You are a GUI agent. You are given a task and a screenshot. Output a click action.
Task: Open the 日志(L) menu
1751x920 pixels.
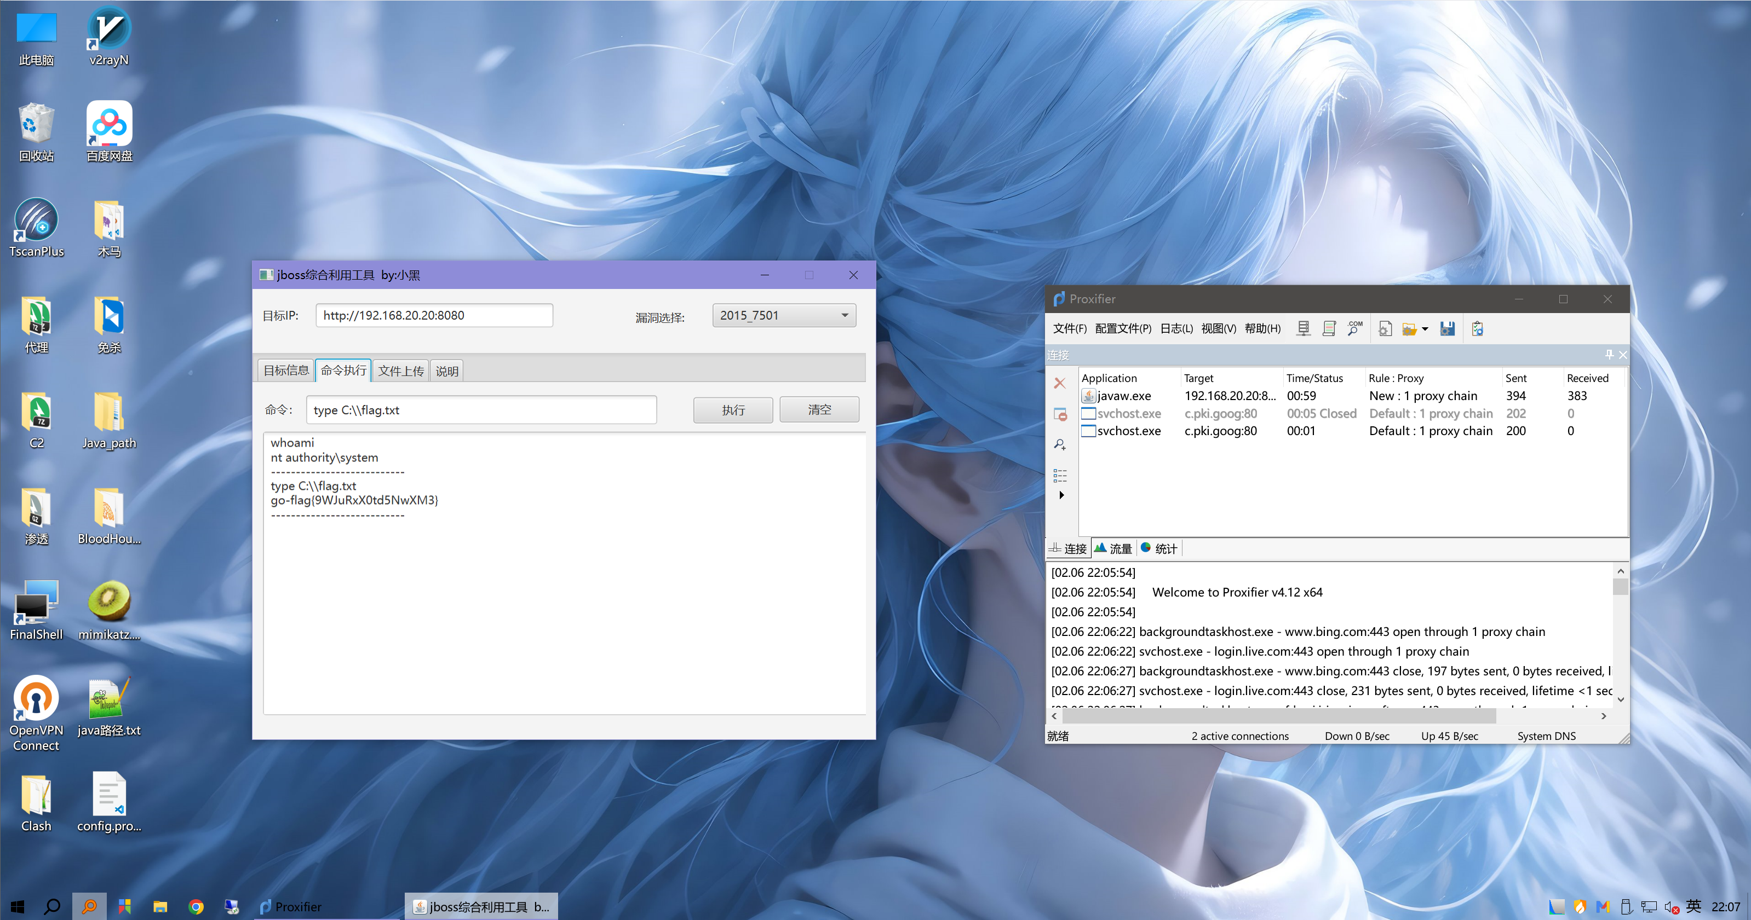pyautogui.click(x=1176, y=329)
